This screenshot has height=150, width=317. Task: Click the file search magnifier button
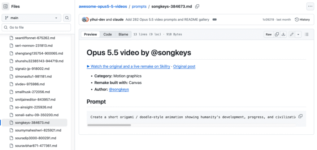(x=67, y=18)
